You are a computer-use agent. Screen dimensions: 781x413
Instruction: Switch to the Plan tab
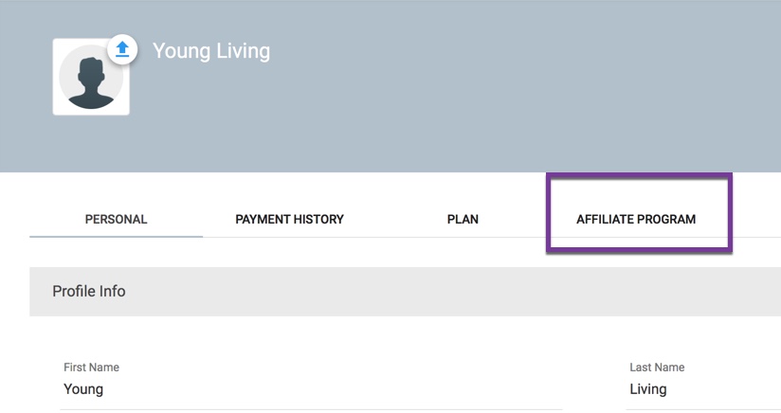463,219
